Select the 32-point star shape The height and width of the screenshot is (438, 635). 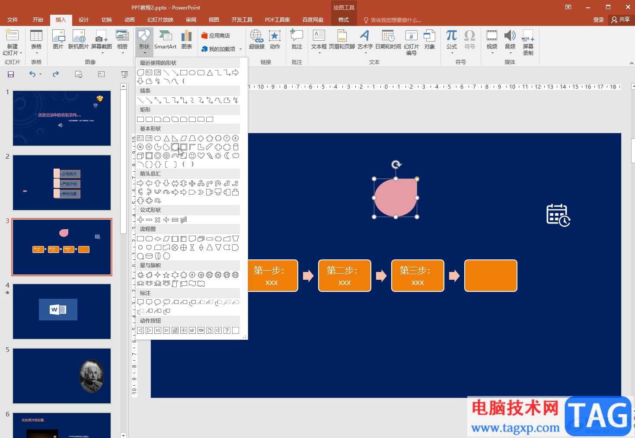pos(236,275)
